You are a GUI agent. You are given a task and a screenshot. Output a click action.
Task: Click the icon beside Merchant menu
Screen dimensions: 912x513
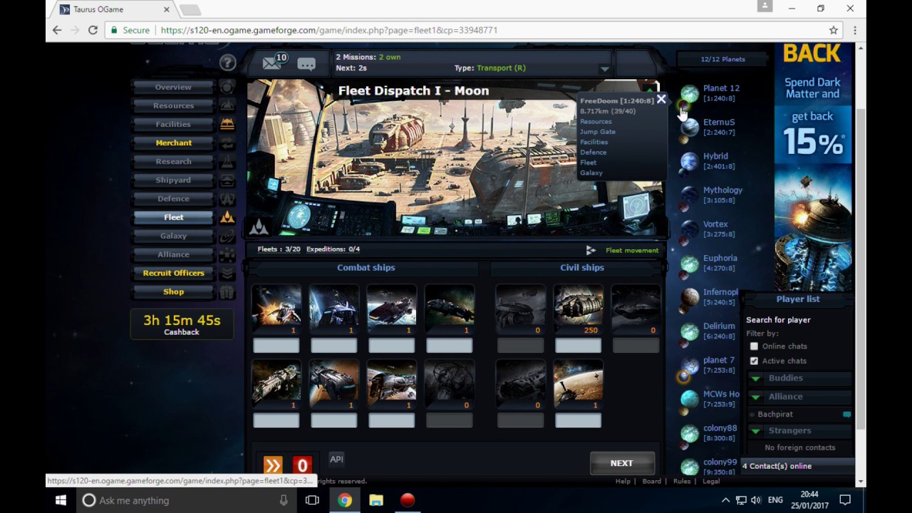(x=227, y=143)
